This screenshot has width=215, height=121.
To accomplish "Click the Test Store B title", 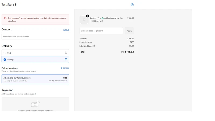I will click(x=9, y=5).
